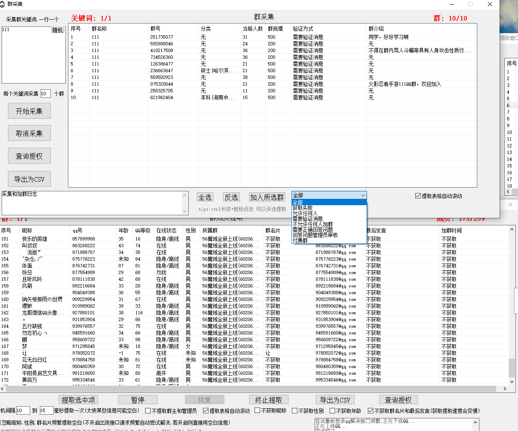Choose 付费群 in the dropdown list

[300, 240]
